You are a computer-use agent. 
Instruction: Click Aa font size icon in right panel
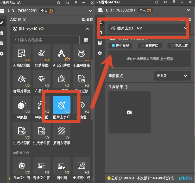165,2
